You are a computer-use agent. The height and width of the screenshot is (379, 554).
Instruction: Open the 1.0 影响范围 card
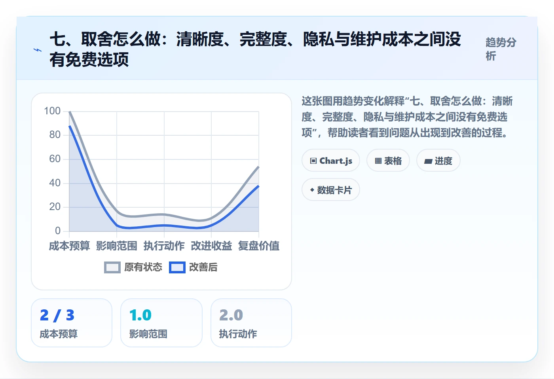tap(161, 323)
